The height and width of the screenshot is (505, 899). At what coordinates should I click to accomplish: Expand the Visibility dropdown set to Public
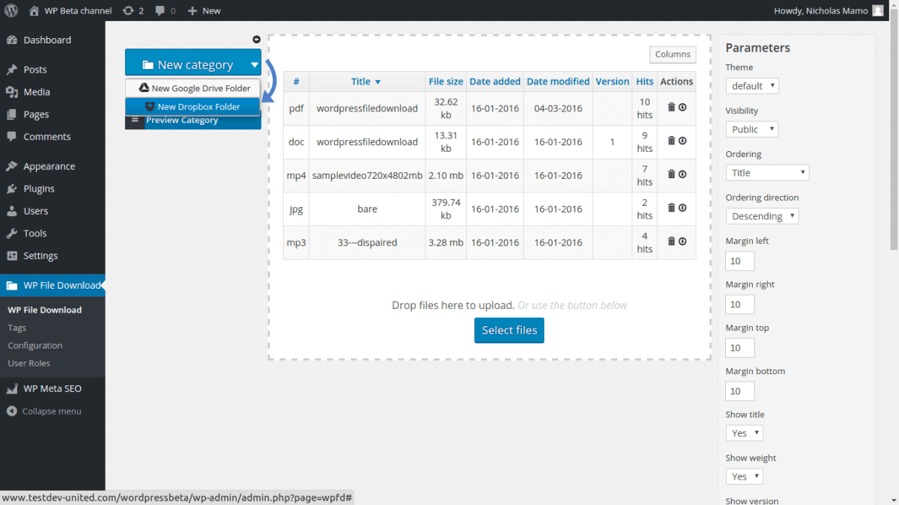751,129
